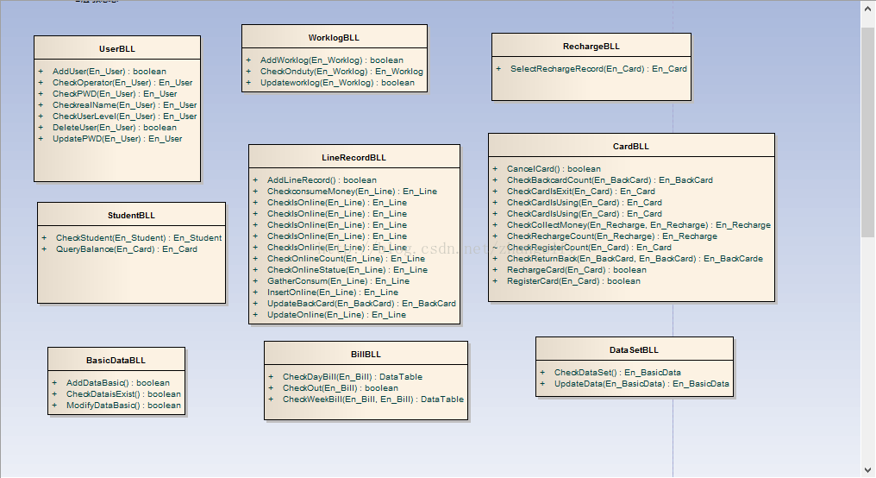
Task: Select the StudentBLL class name
Action: pos(131,215)
